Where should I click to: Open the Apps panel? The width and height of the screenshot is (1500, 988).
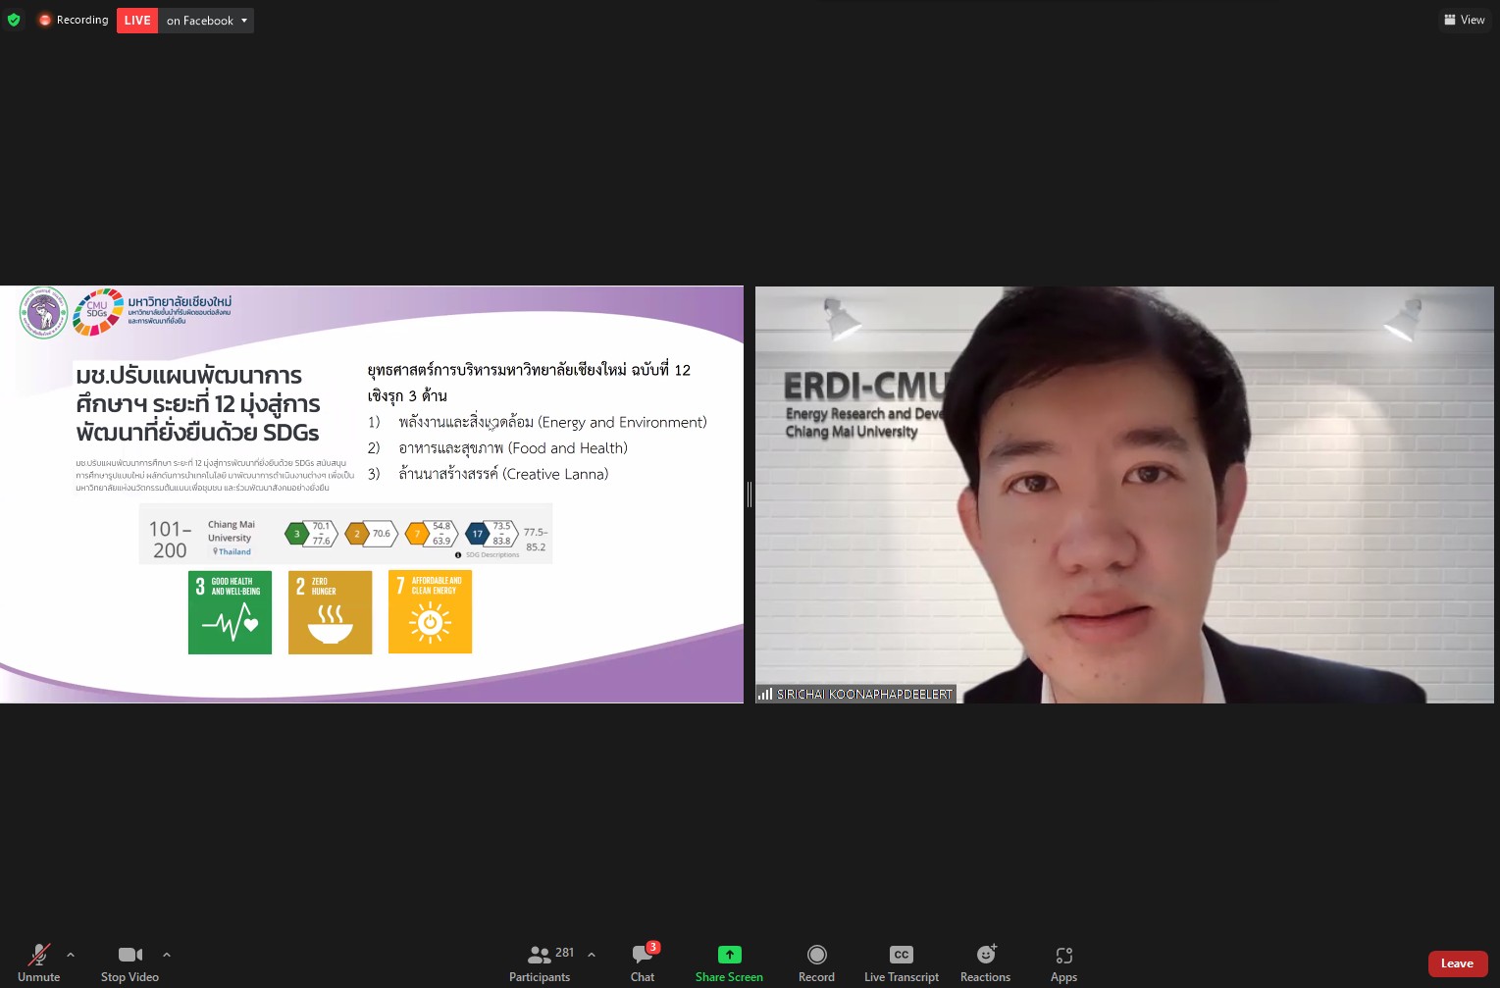click(x=1063, y=962)
